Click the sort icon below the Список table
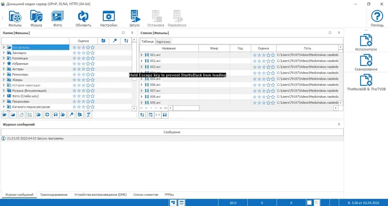This screenshot has width=388, height=206. (x=142, y=115)
